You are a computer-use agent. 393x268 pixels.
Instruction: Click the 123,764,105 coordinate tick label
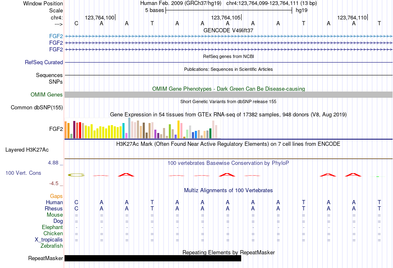(x=225, y=17)
